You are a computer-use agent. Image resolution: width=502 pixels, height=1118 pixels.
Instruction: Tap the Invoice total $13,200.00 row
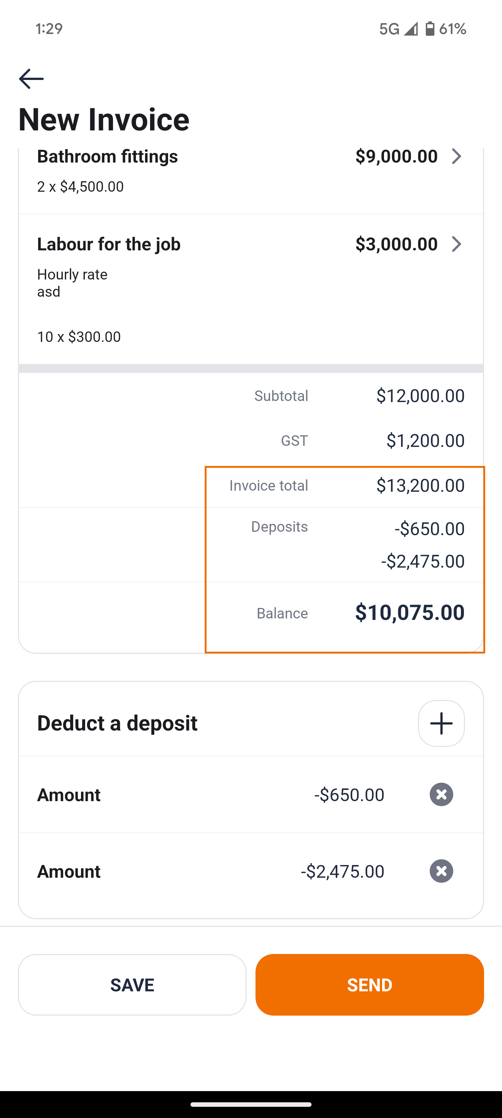[345, 485]
